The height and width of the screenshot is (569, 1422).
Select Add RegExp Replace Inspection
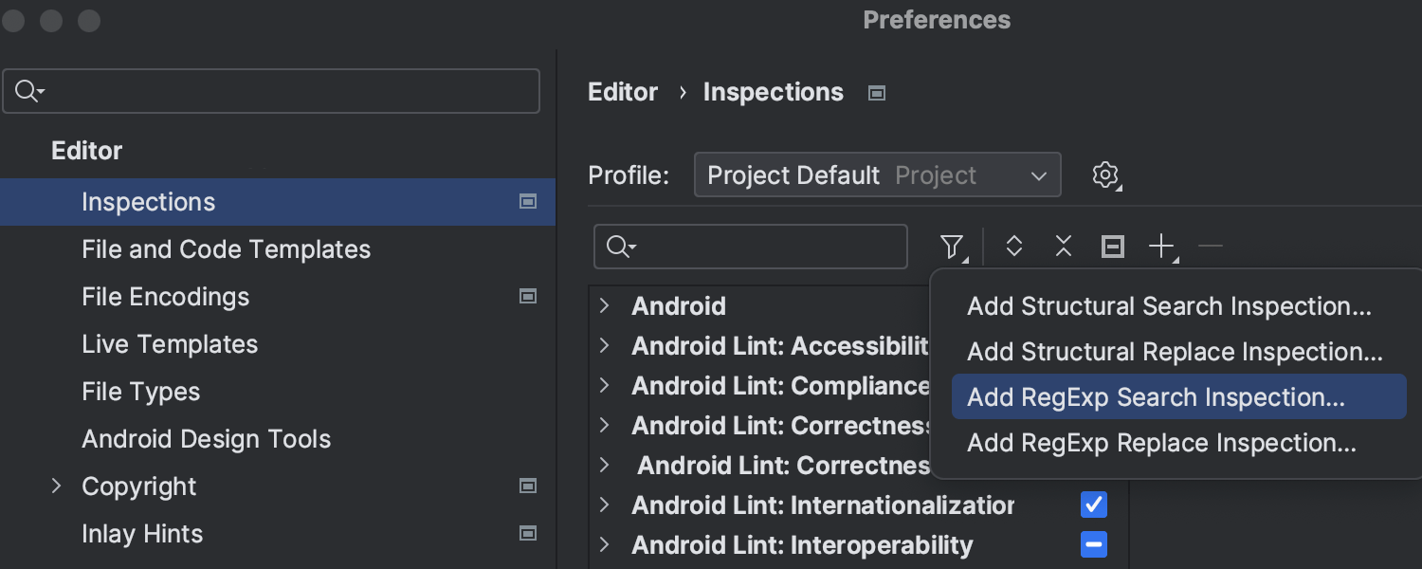(x=1161, y=443)
